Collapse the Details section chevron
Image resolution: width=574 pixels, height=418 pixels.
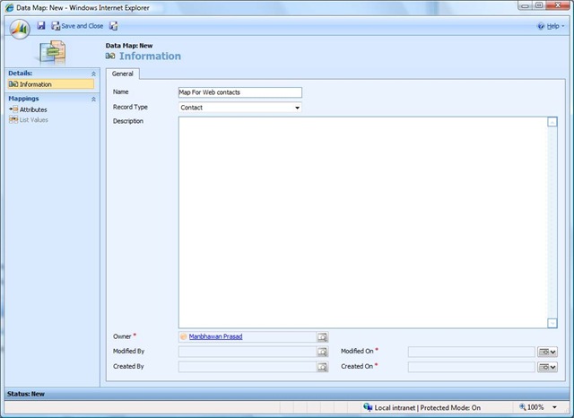tap(93, 73)
